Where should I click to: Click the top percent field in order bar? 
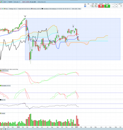[x=115, y=5]
